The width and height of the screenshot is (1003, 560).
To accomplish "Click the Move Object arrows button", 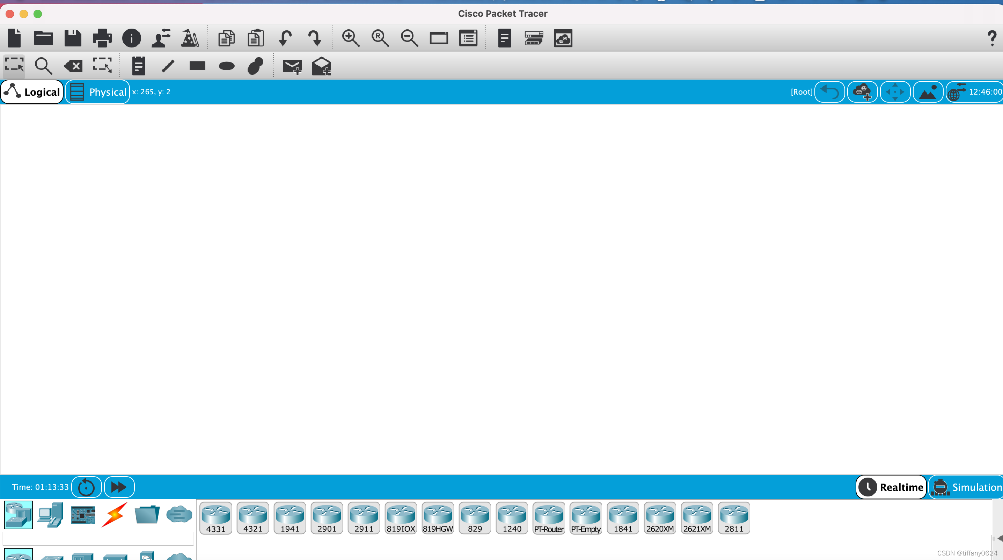I will point(895,92).
